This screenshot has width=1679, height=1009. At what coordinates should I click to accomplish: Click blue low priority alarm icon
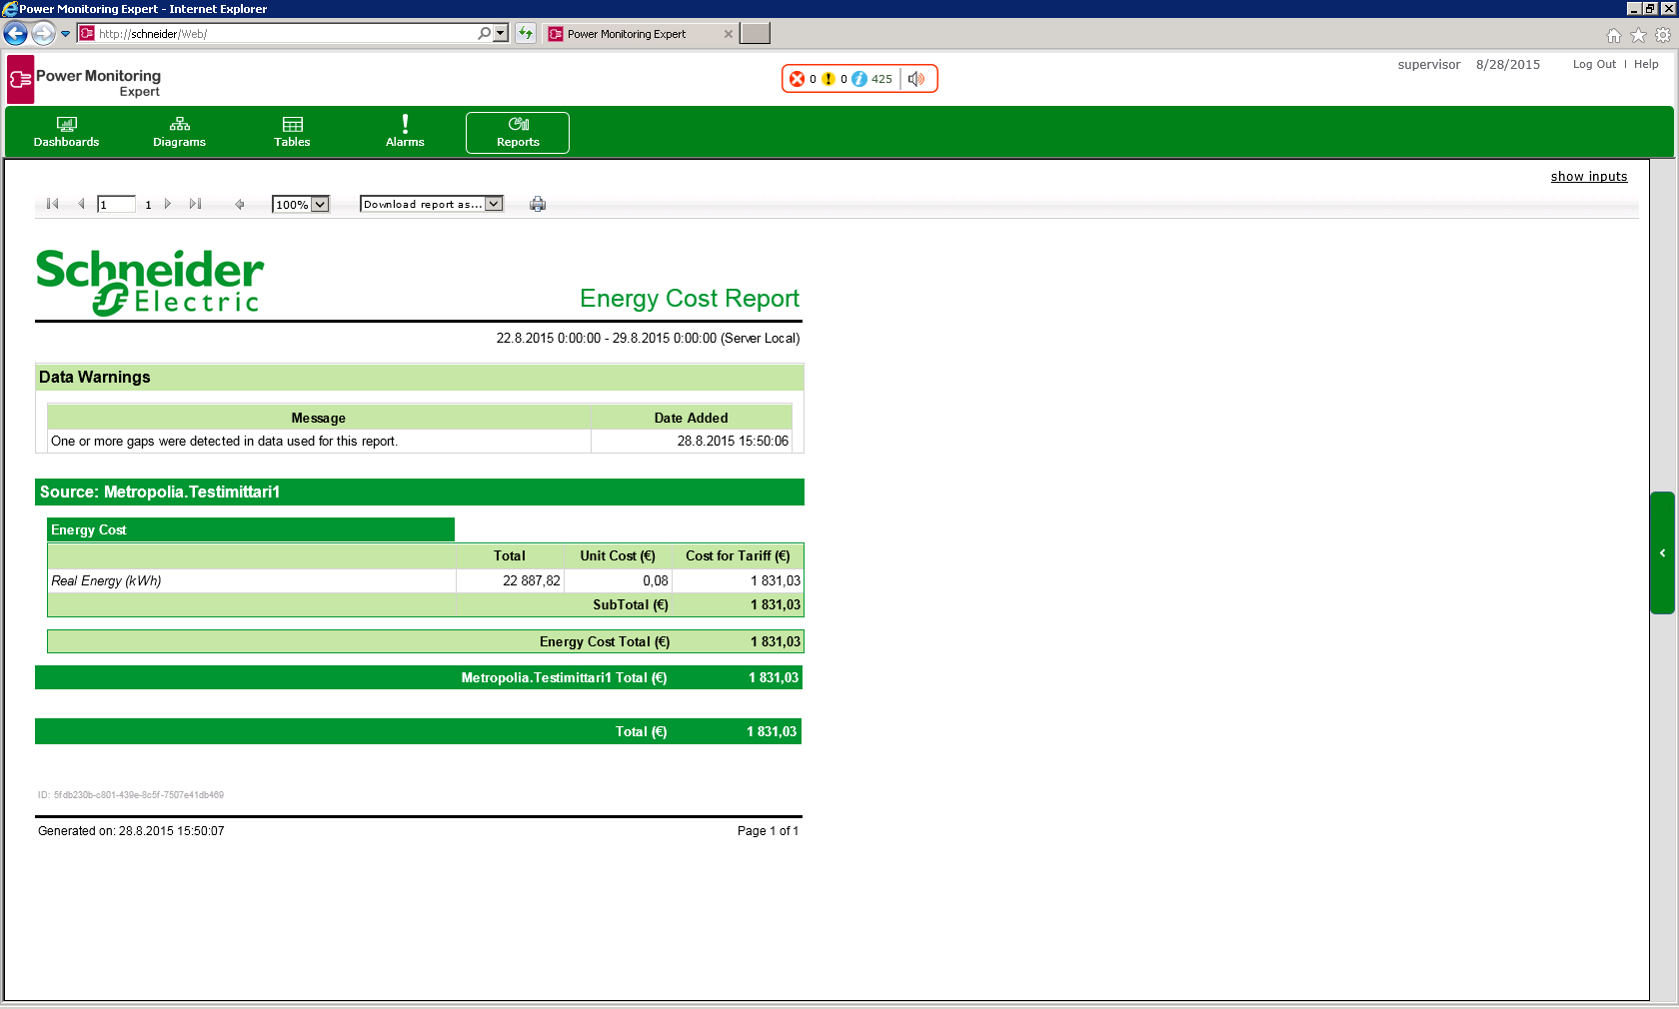tap(859, 79)
